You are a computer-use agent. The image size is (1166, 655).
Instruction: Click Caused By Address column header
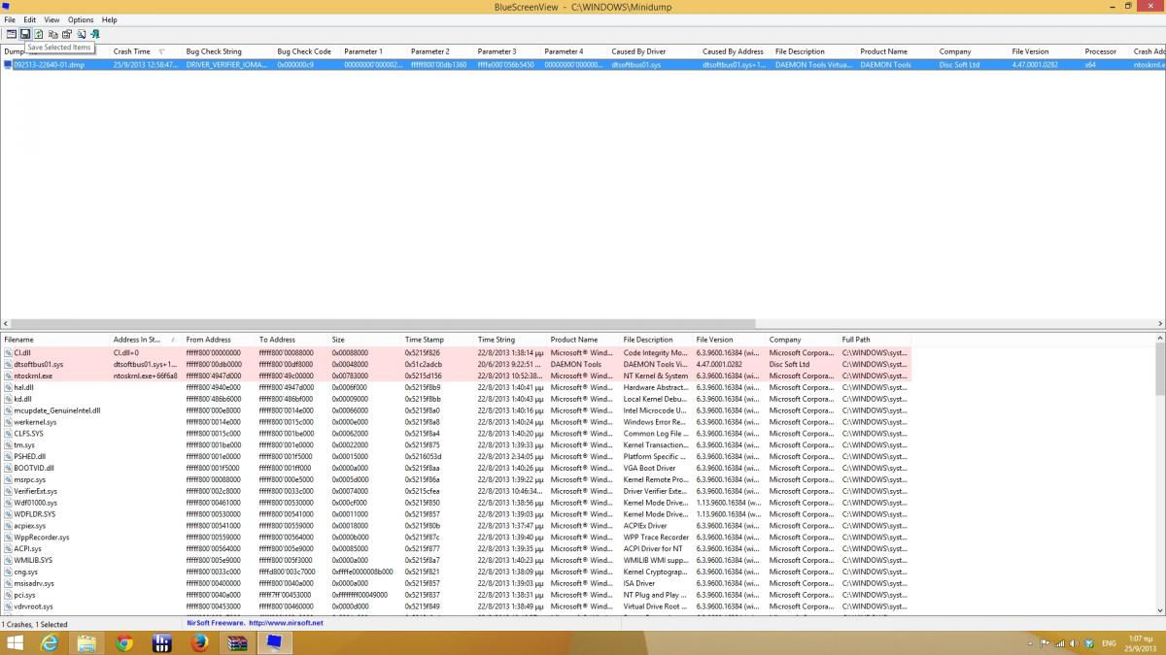click(734, 51)
